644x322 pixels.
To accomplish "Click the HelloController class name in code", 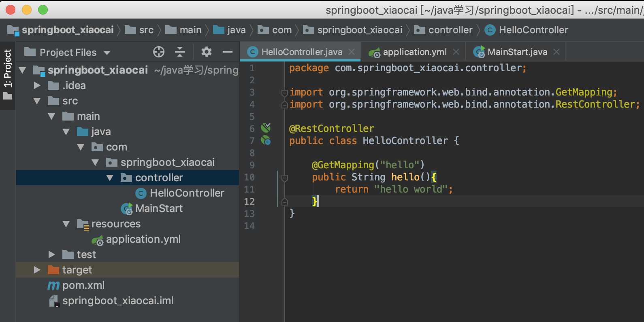I will 405,141.
